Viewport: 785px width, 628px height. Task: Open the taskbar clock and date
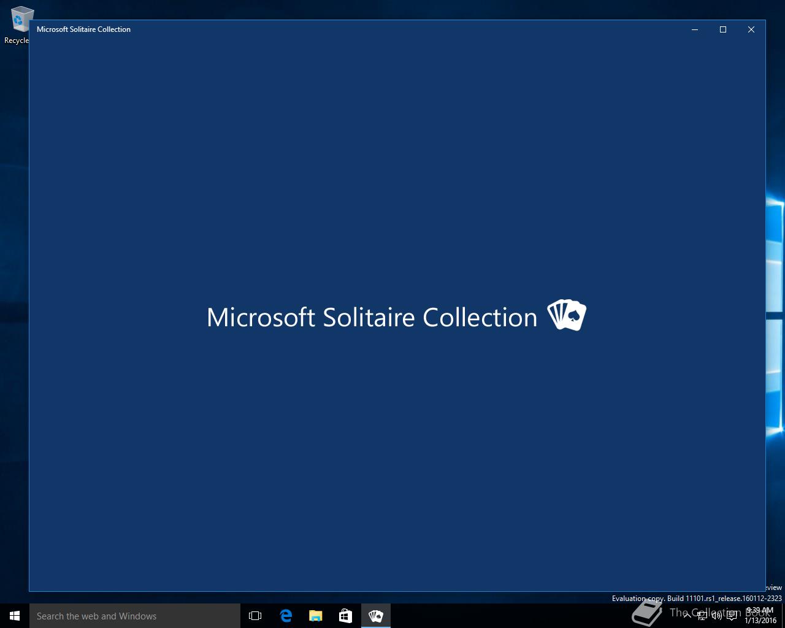coord(760,616)
